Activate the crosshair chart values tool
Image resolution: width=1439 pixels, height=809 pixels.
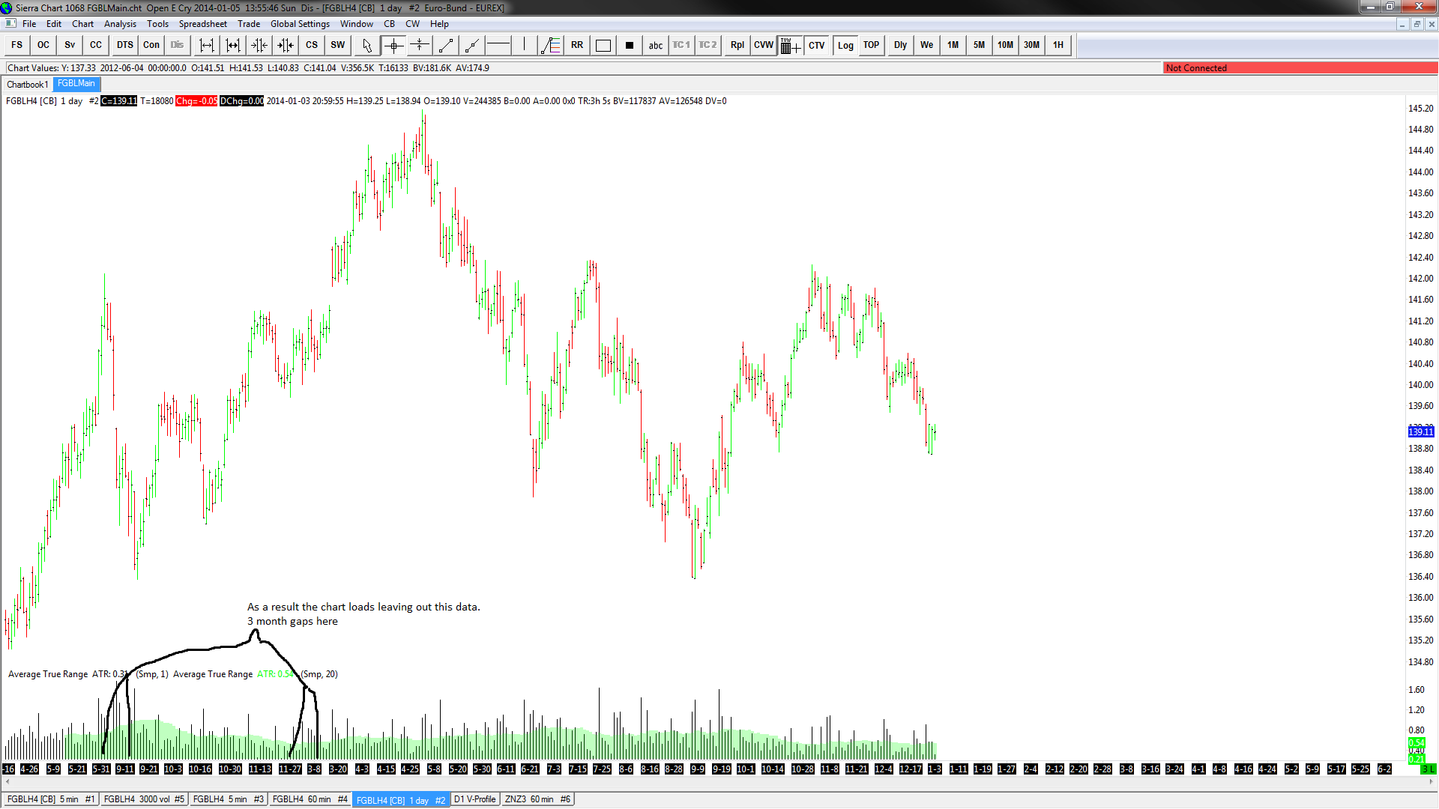[393, 46]
